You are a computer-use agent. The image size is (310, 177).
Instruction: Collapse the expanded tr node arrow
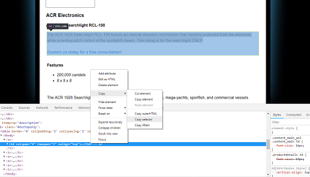click(4, 140)
